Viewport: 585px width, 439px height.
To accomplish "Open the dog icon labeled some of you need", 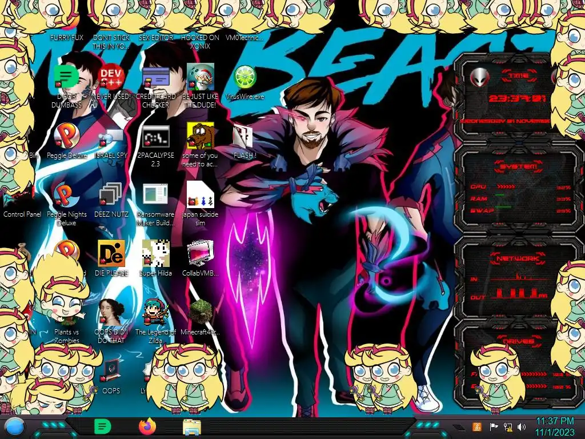I will [200, 136].
